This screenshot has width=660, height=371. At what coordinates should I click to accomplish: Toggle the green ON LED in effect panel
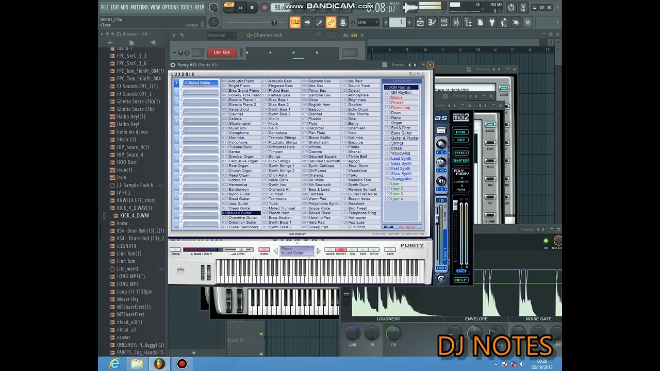click(546, 241)
